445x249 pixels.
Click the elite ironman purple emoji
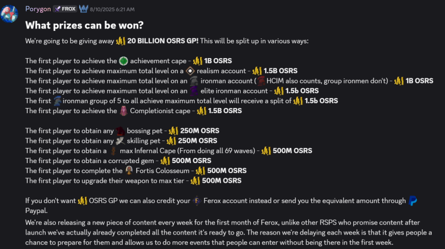tap(194, 91)
